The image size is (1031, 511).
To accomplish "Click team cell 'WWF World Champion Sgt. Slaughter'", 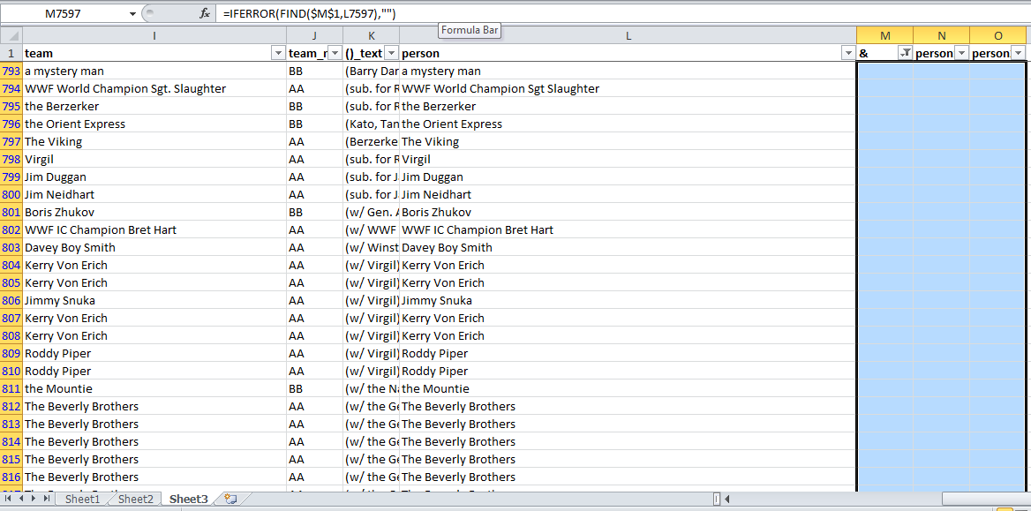I will [x=154, y=89].
